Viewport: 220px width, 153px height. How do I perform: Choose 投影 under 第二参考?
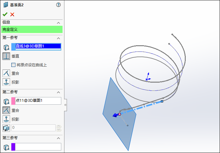[6, 119]
